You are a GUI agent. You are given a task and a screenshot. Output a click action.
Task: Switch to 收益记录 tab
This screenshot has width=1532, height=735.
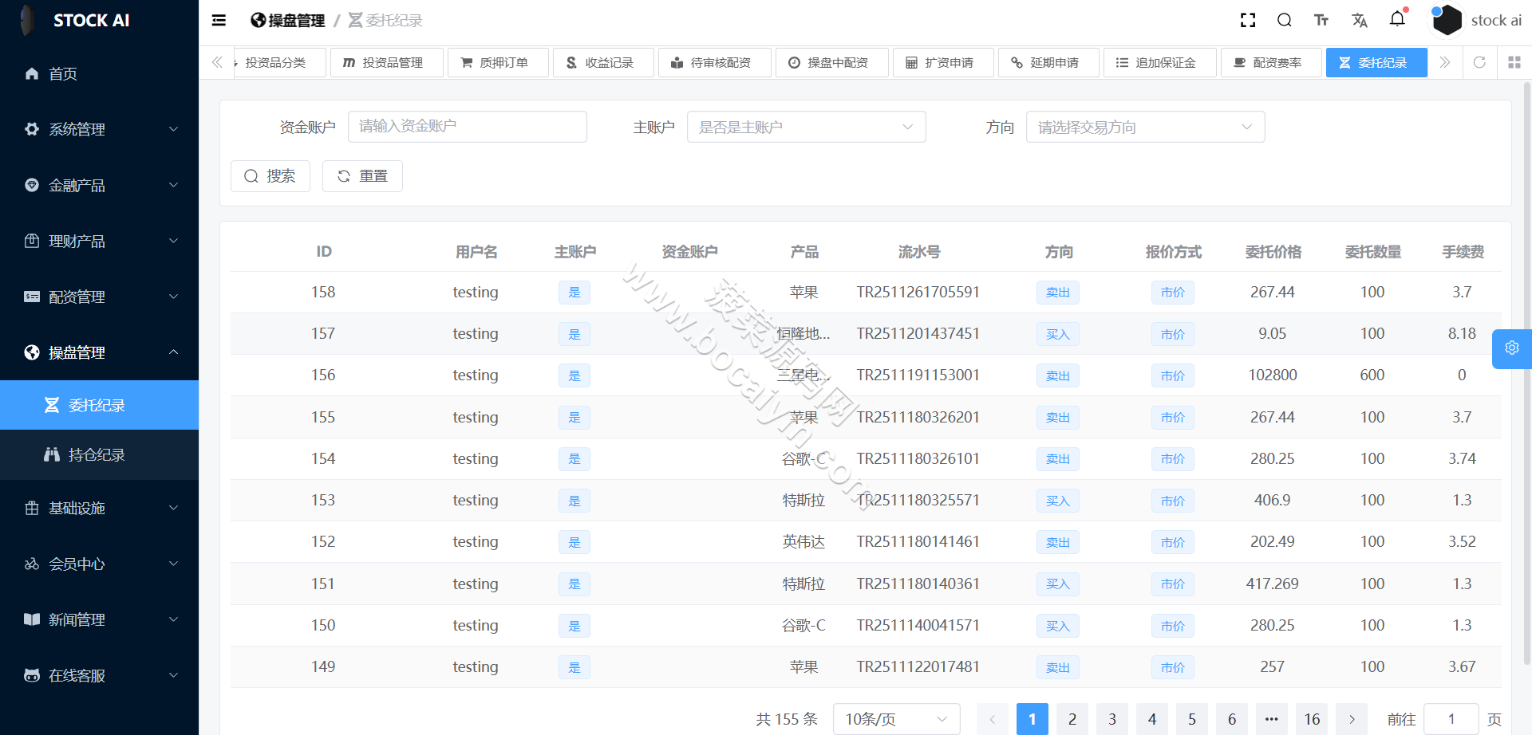(x=603, y=62)
